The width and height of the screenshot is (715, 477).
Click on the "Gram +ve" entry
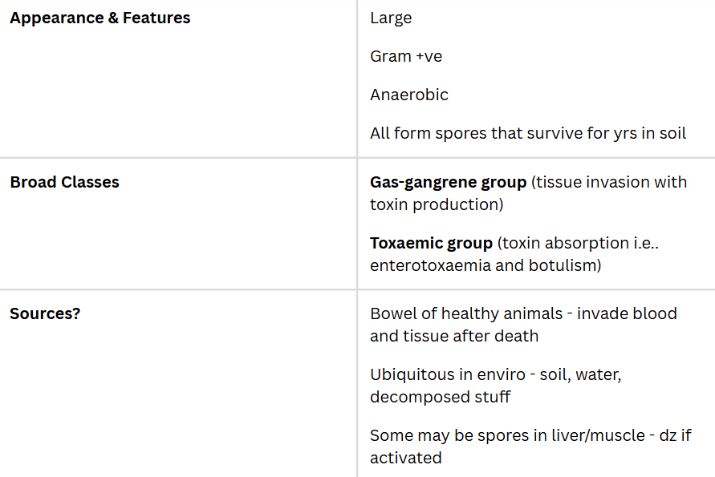pyautogui.click(x=406, y=56)
